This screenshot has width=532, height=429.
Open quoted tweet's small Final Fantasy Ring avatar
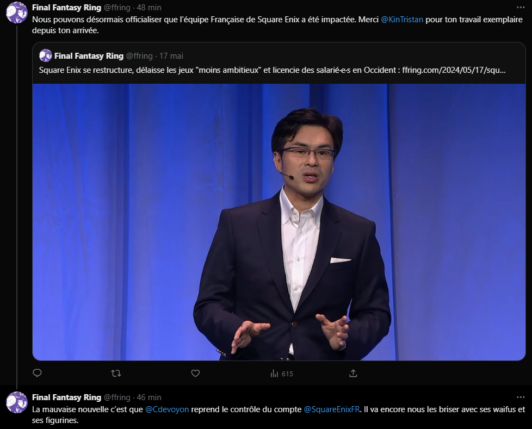click(46, 55)
